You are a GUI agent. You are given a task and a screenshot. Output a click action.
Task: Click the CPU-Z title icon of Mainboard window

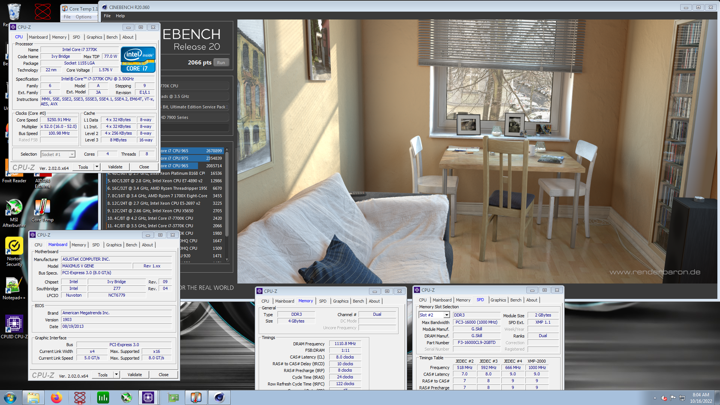tap(33, 235)
